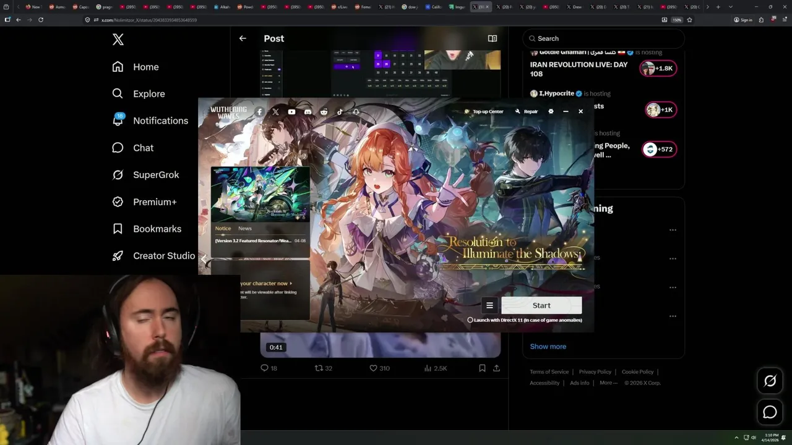Click Repair tool in launcher

527,111
